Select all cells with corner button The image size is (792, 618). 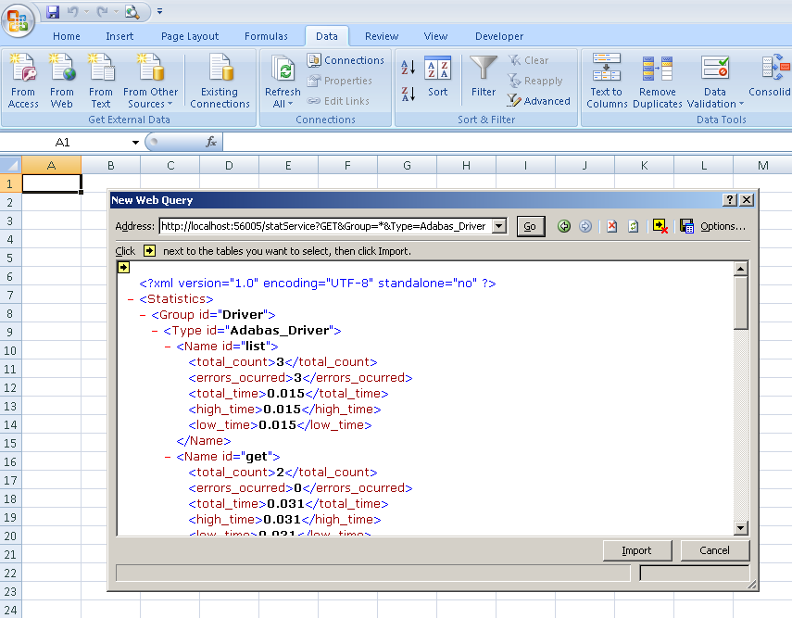(x=10, y=165)
